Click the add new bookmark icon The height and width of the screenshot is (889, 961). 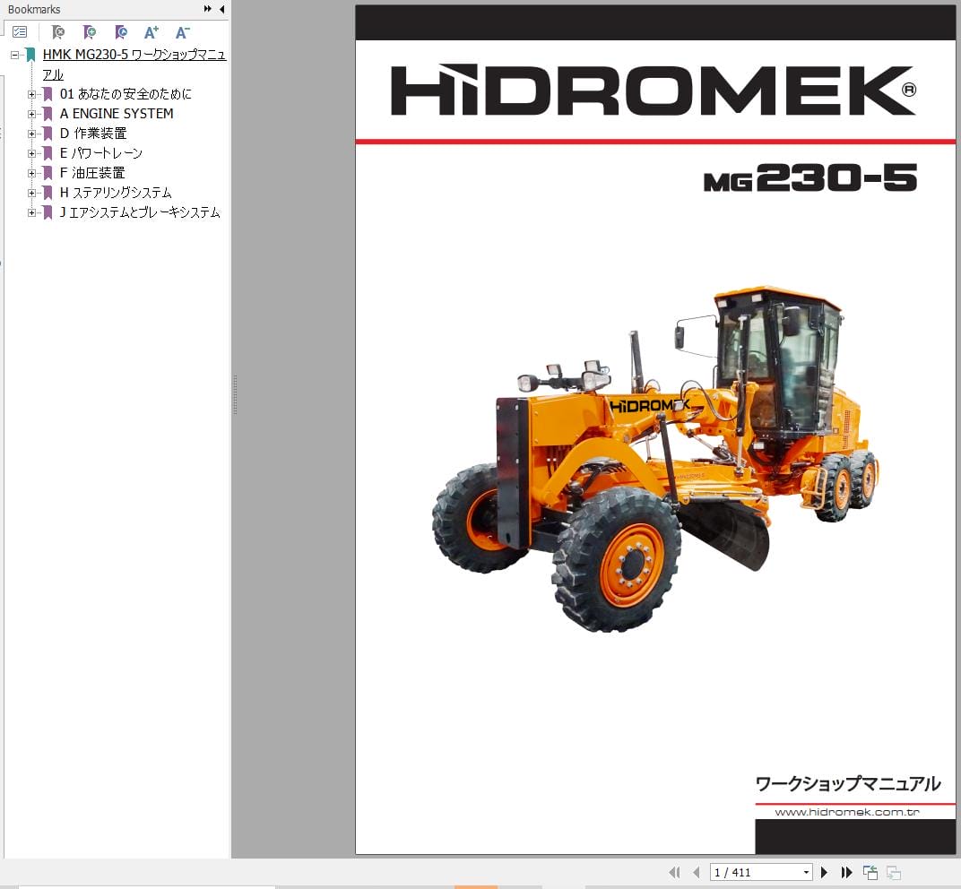coord(90,32)
